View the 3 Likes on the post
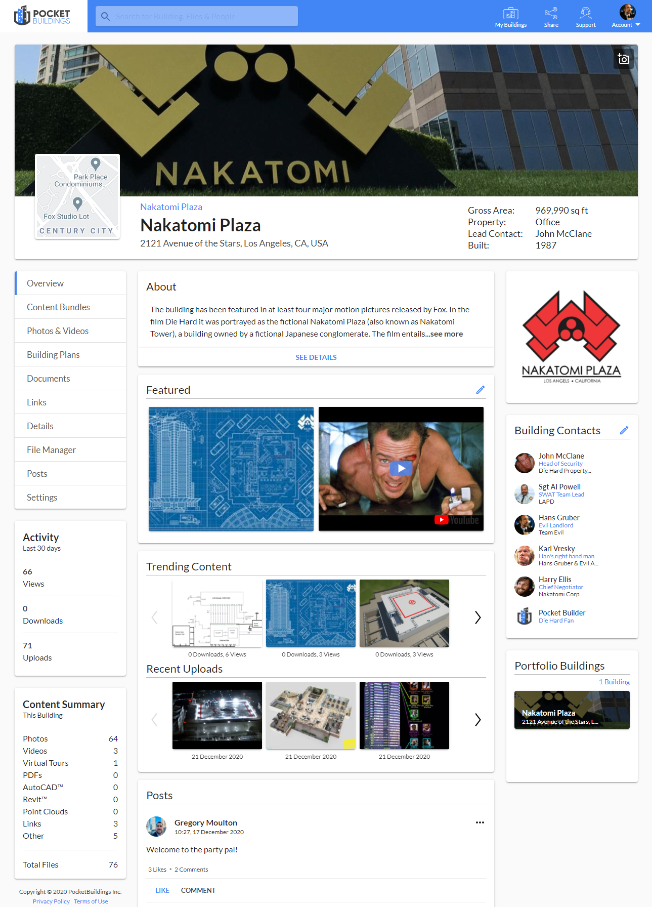Screen dimensions: 652x907 [157, 870]
